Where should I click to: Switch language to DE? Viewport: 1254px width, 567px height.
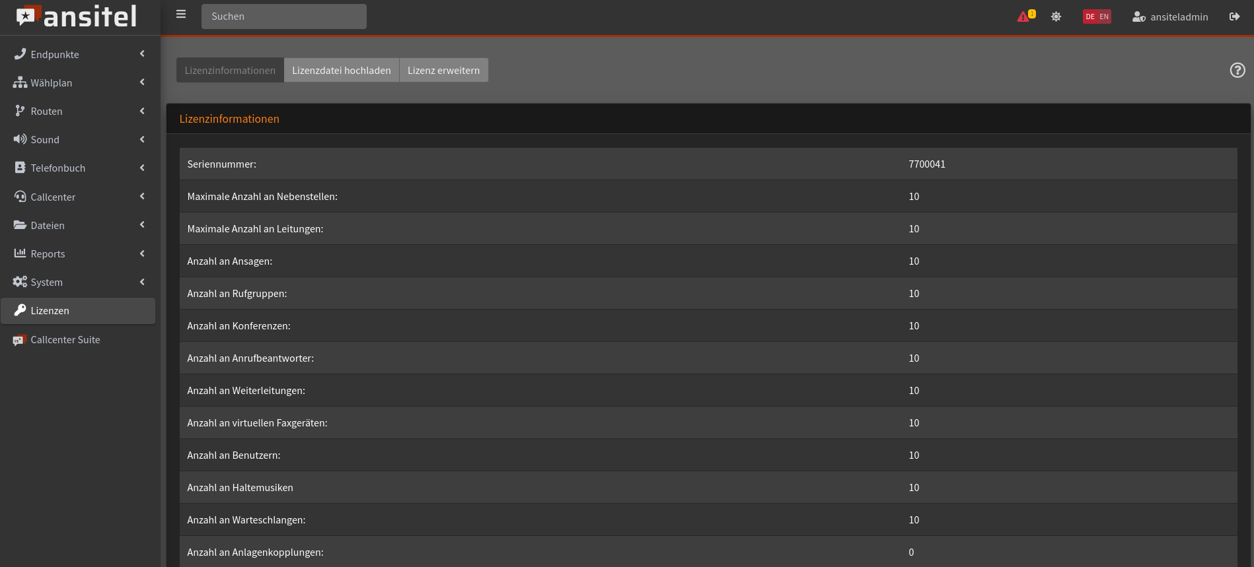1090,17
